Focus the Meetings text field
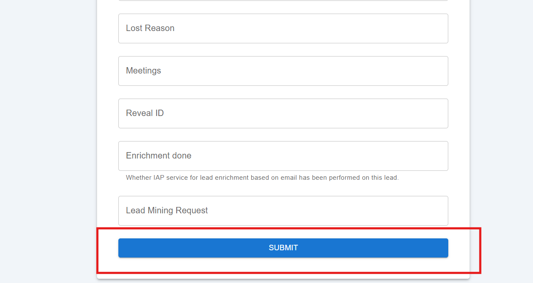Viewport: 533px width, 283px height. pyautogui.click(x=283, y=71)
